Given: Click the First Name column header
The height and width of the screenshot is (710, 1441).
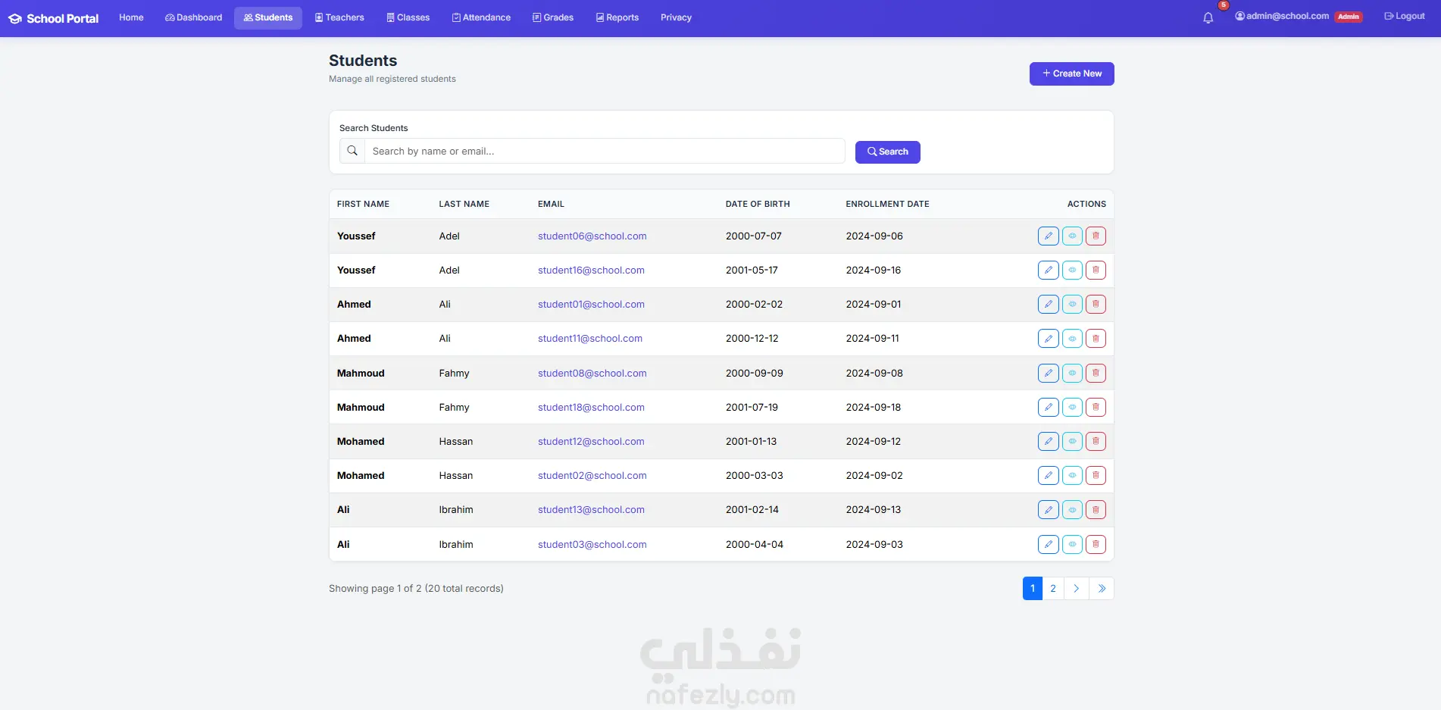Looking at the screenshot, I should coord(363,204).
